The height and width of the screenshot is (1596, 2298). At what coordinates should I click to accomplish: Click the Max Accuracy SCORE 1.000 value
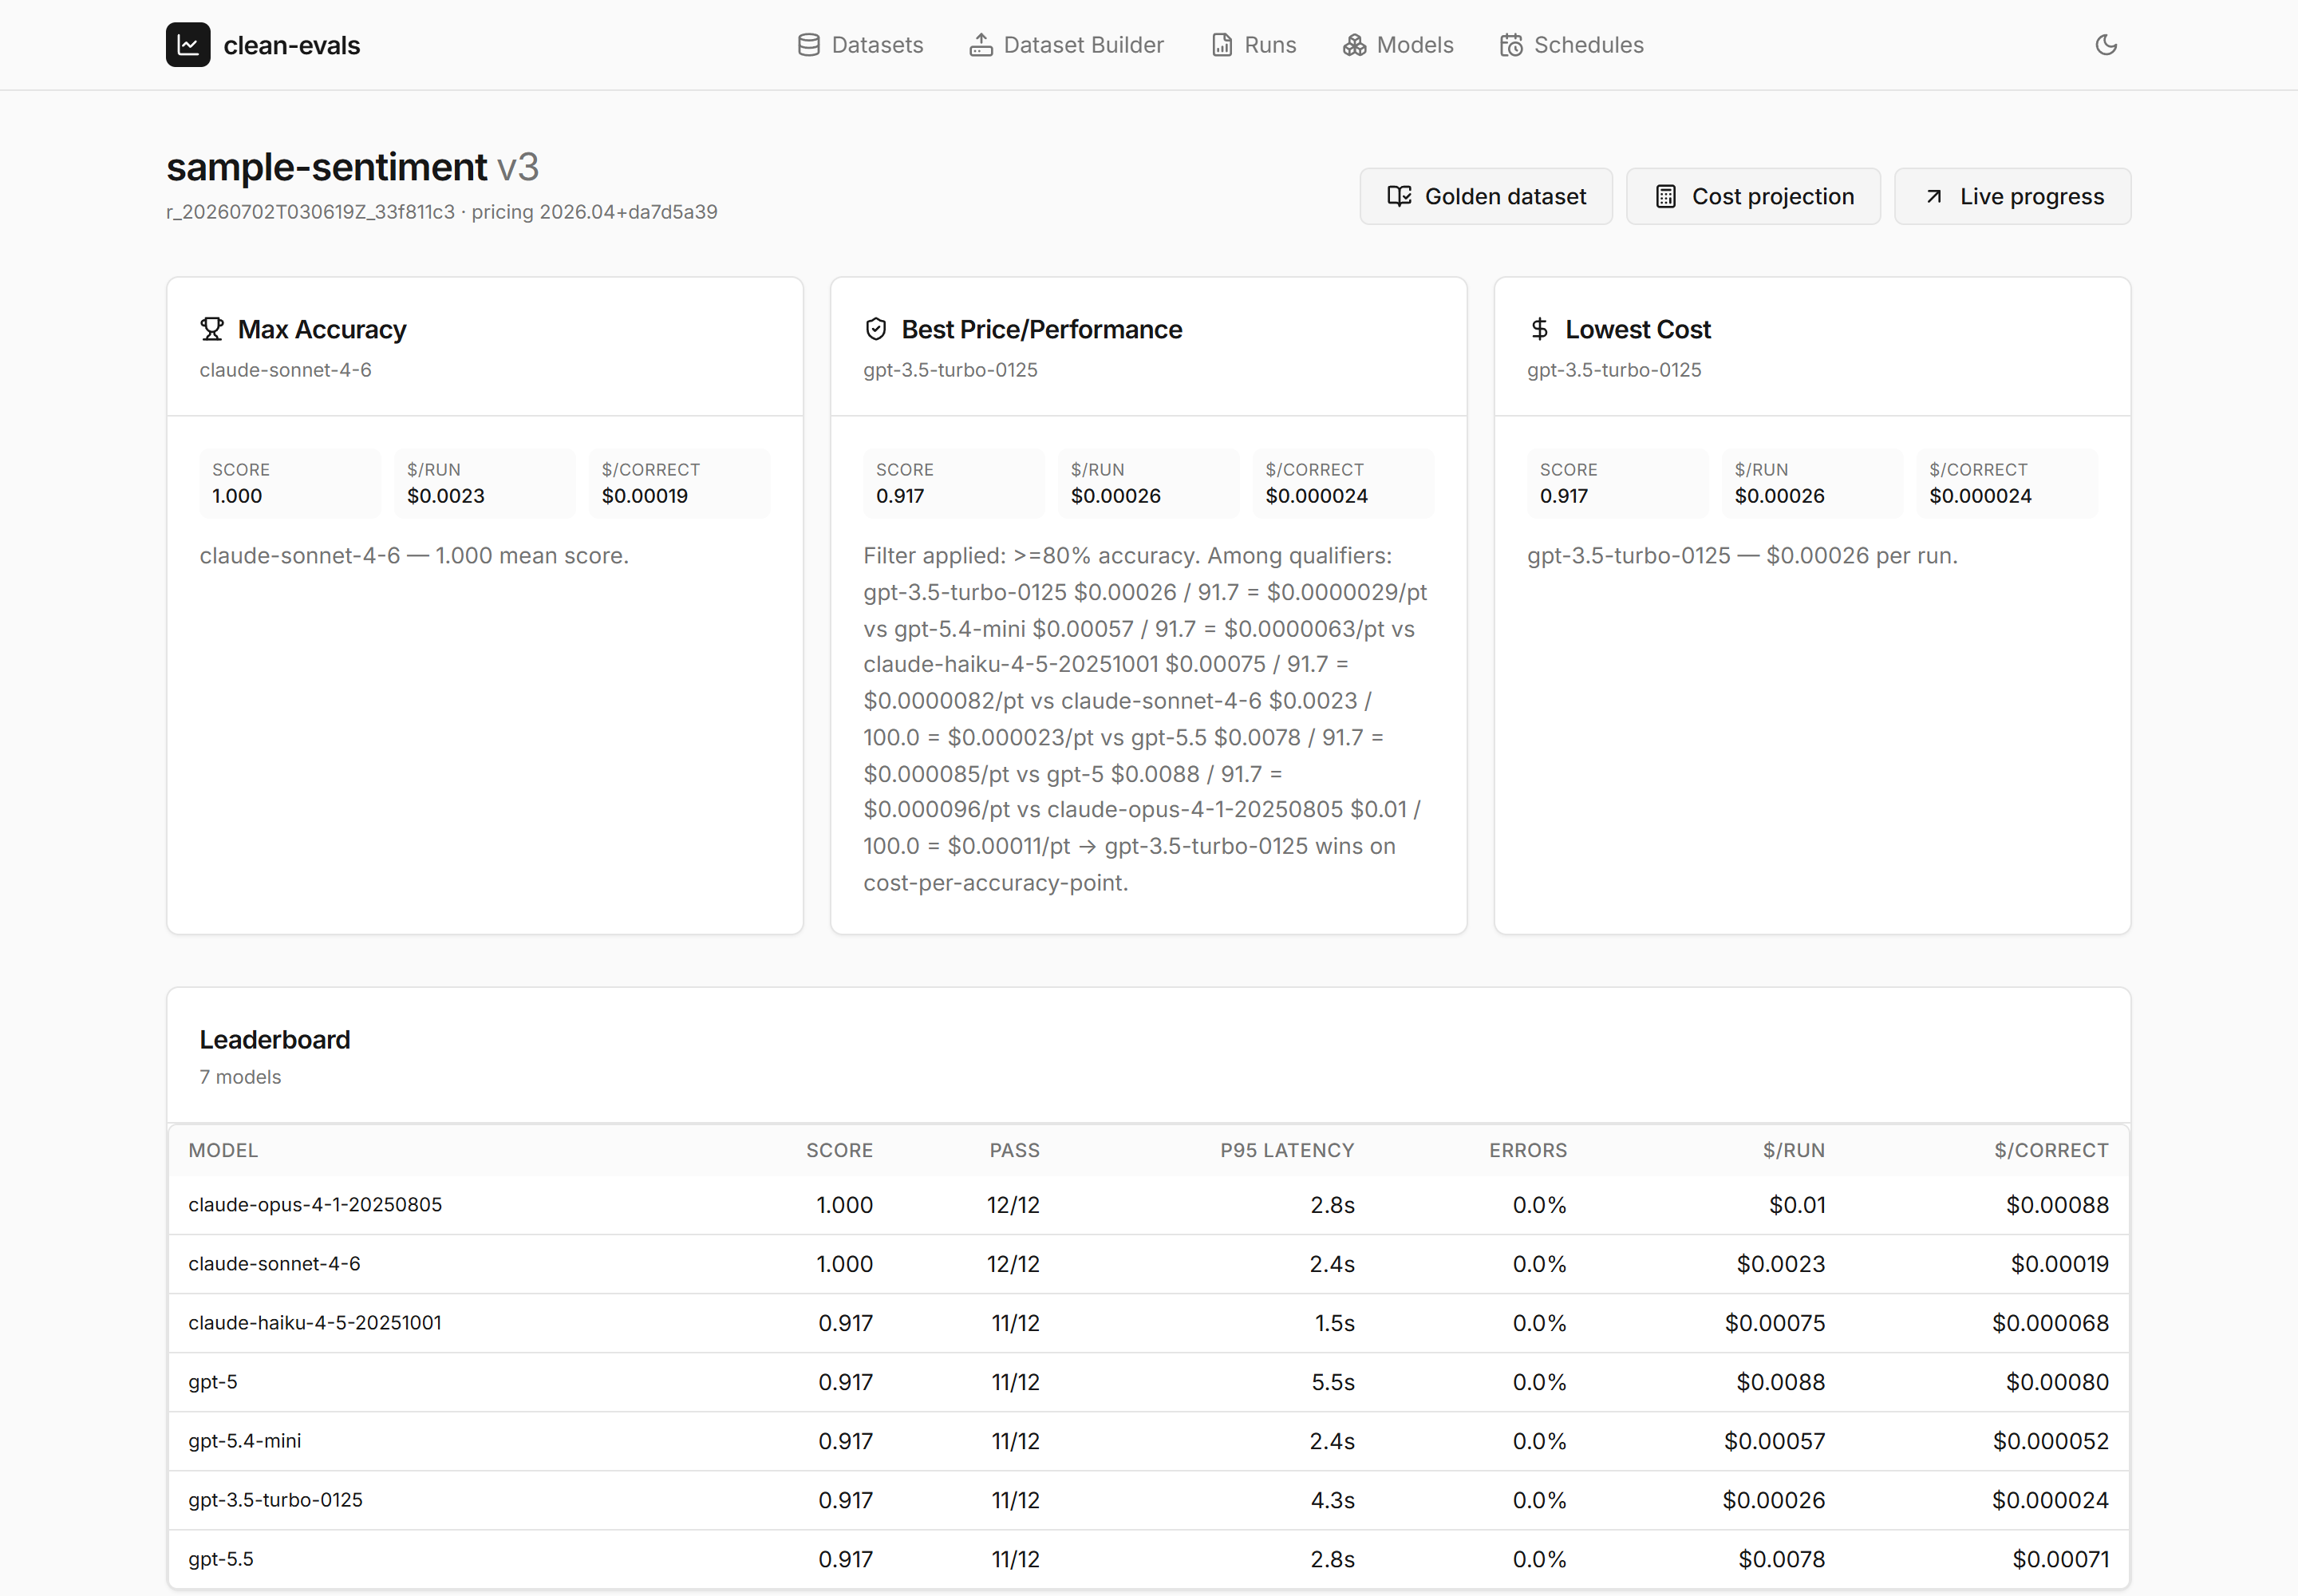237,496
